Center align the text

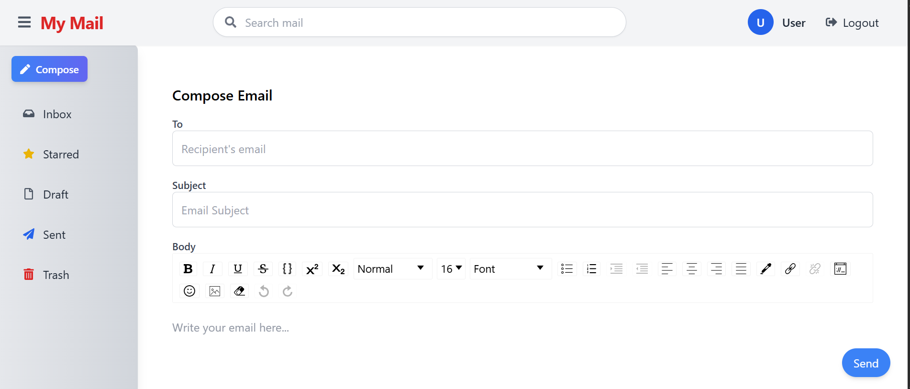click(x=692, y=269)
